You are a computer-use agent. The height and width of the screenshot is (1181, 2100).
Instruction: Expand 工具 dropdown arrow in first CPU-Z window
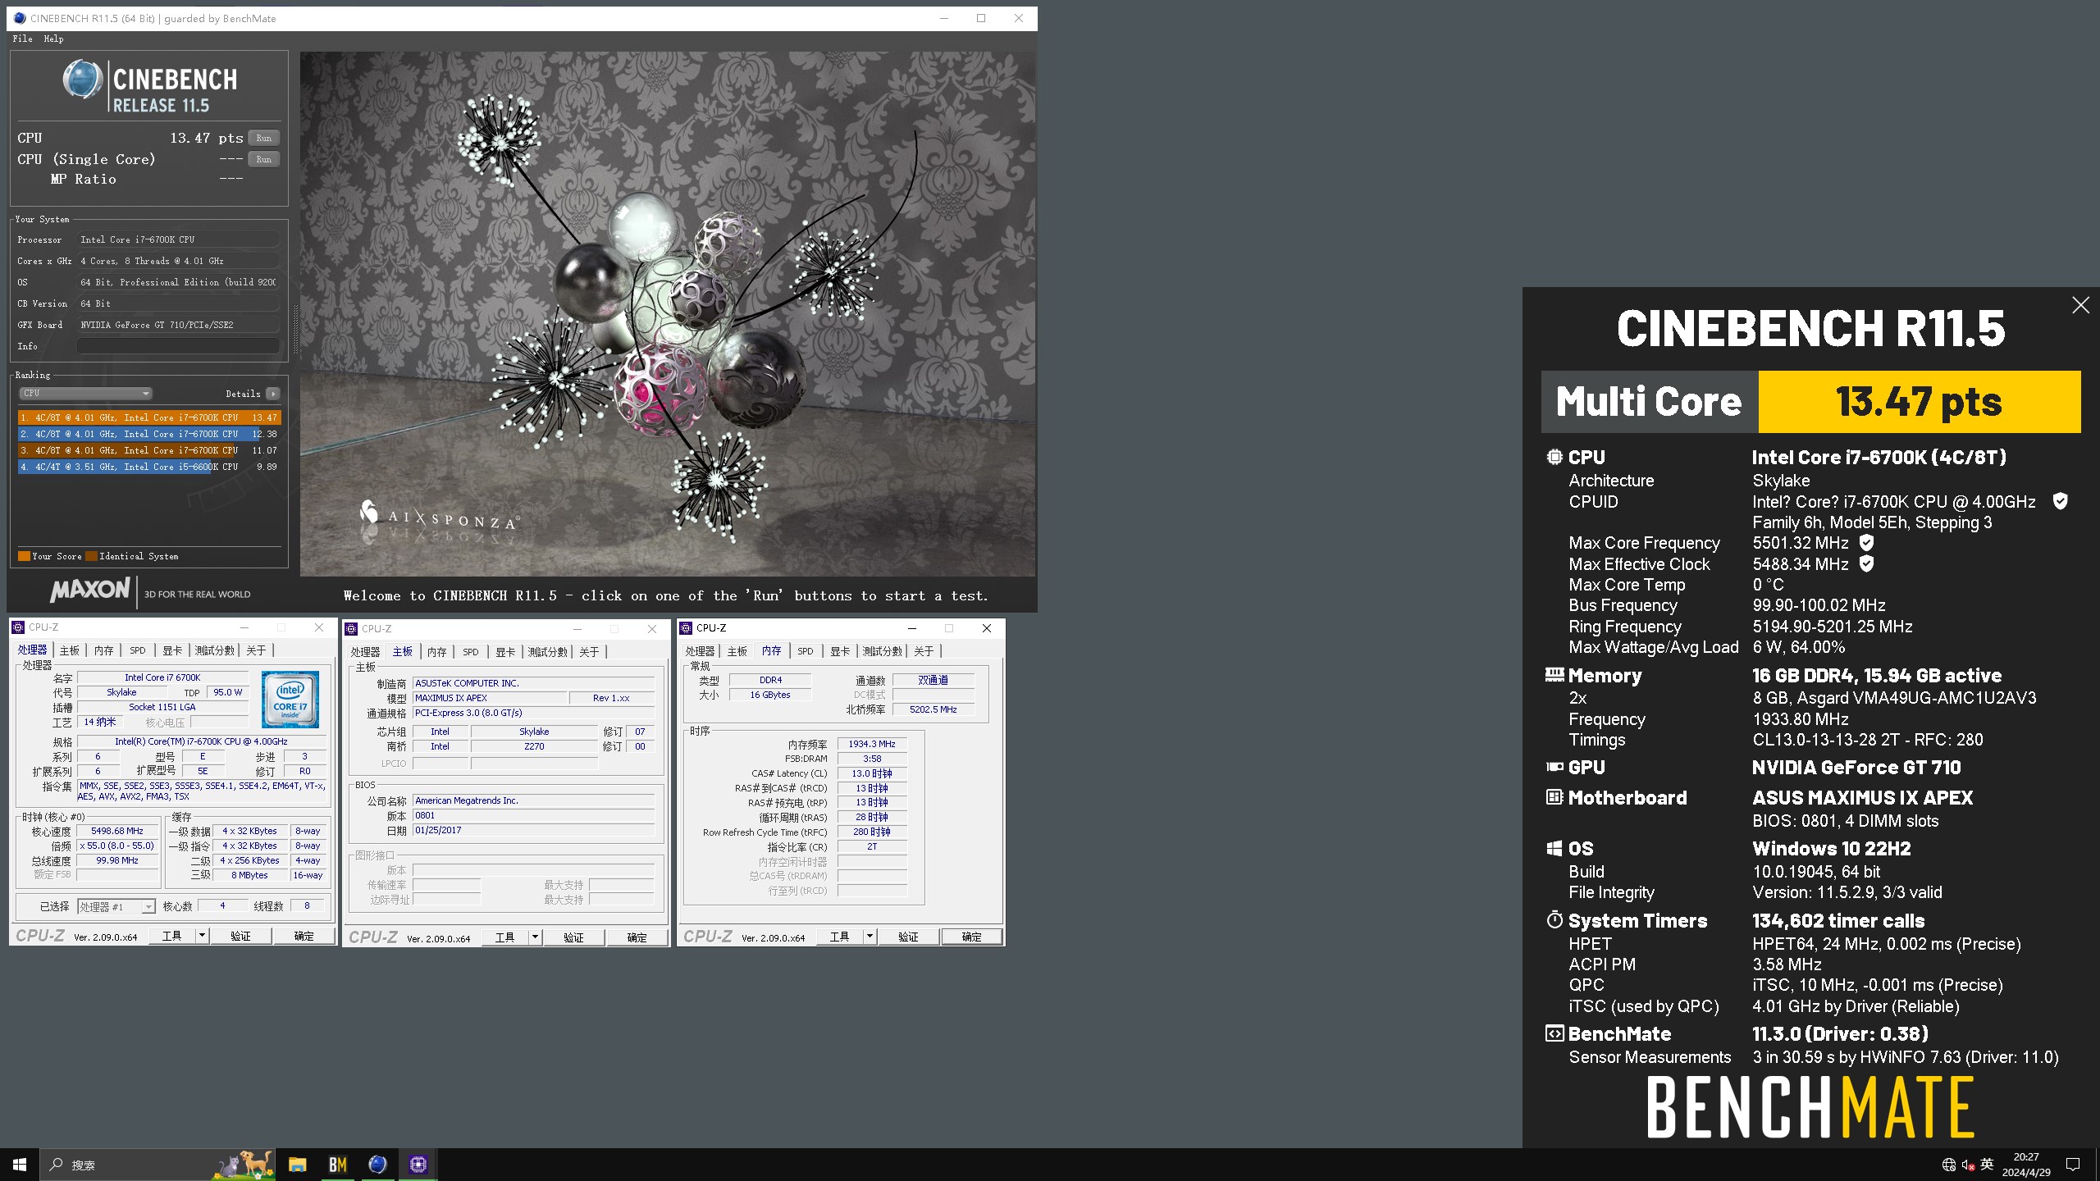tap(202, 936)
